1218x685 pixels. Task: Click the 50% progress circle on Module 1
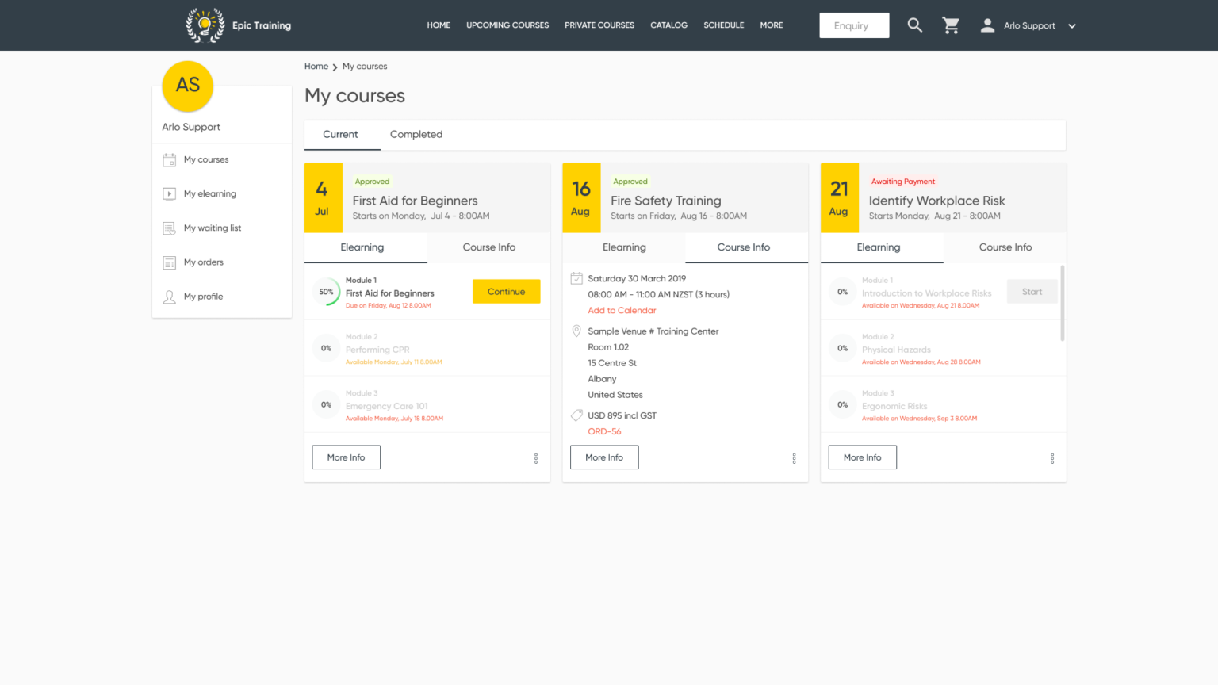coord(326,292)
